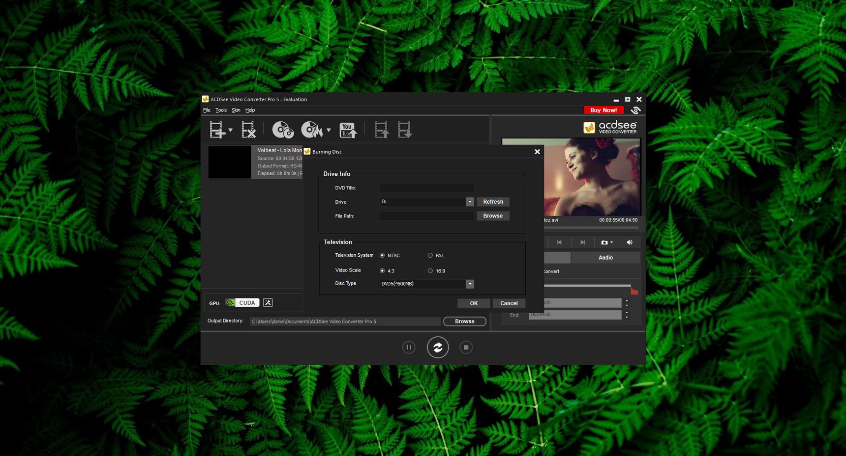
Task: Click the DVD Title input field
Action: tap(426, 188)
